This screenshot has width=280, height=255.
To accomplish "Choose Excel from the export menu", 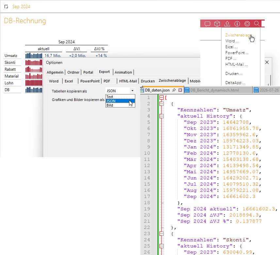I will point(231,47).
